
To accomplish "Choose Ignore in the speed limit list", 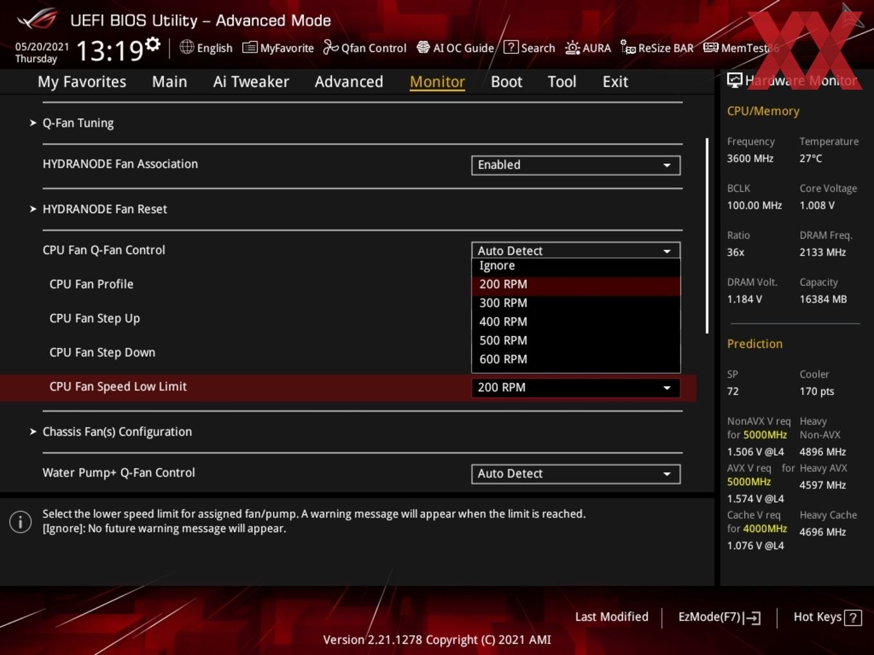I will [576, 266].
